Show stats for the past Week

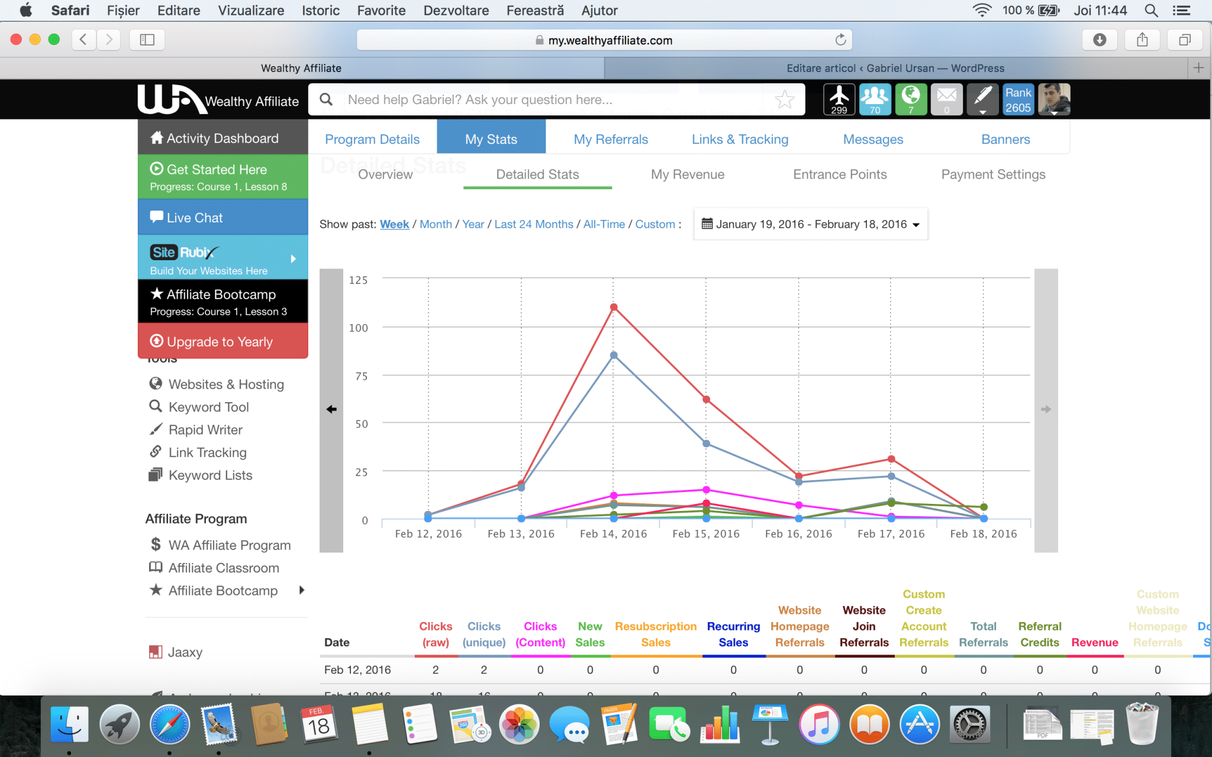tap(394, 224)
